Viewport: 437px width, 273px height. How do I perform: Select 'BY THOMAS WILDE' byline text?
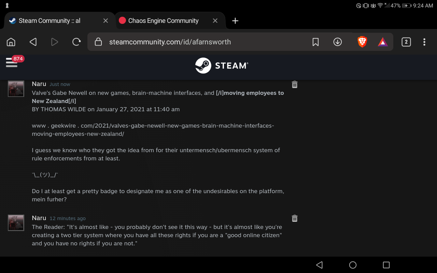tap(59, 109)
